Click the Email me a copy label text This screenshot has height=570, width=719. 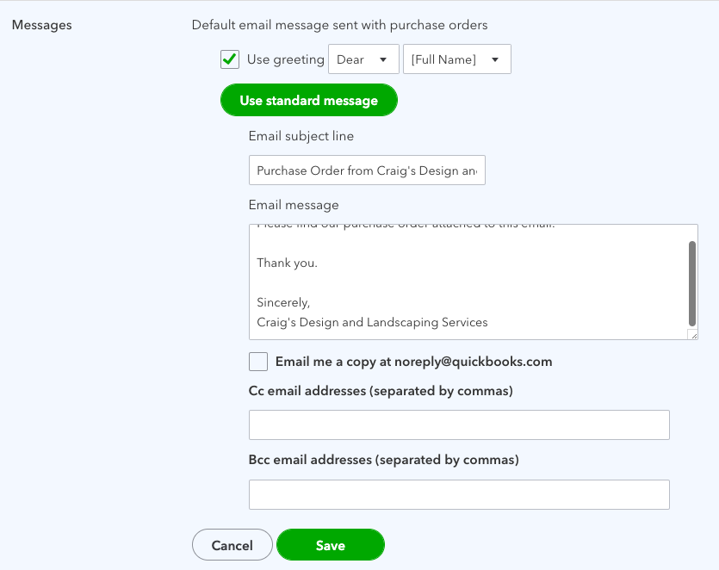413,362
